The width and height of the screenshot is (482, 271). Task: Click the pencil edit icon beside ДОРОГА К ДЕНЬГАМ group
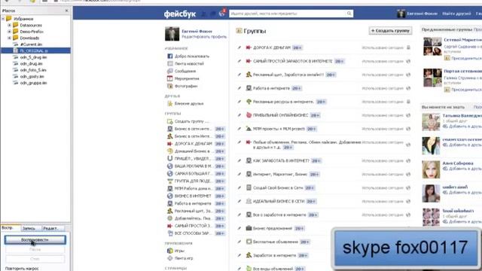tap(239, 47)
